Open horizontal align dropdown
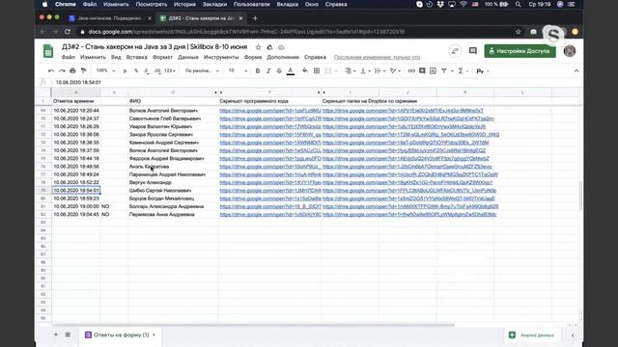618x347 pixels. click(350, 70)
